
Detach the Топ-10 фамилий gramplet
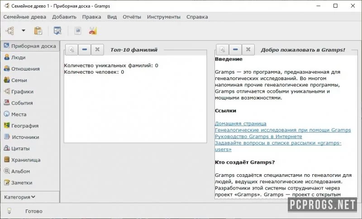(x=71, y=50)
